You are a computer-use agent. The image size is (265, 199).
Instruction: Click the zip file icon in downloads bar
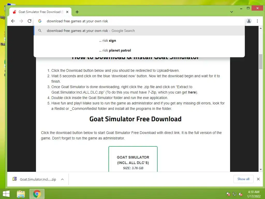[14, 179]
